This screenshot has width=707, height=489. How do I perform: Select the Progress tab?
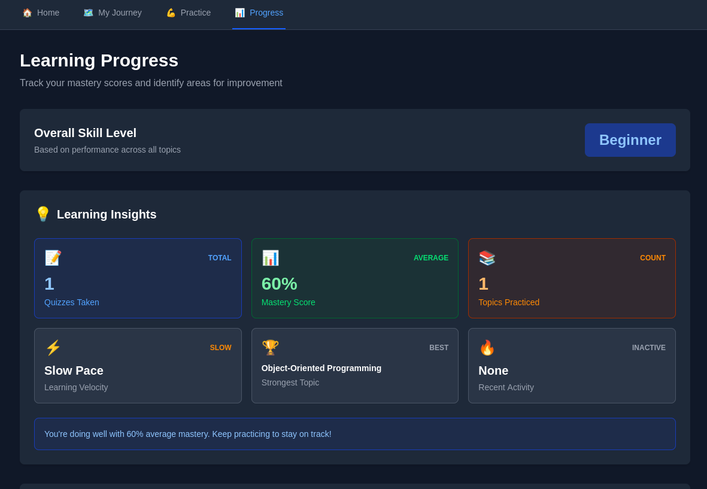point(259,13)
